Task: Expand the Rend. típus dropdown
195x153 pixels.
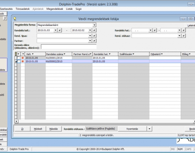Action: (90, 36)
